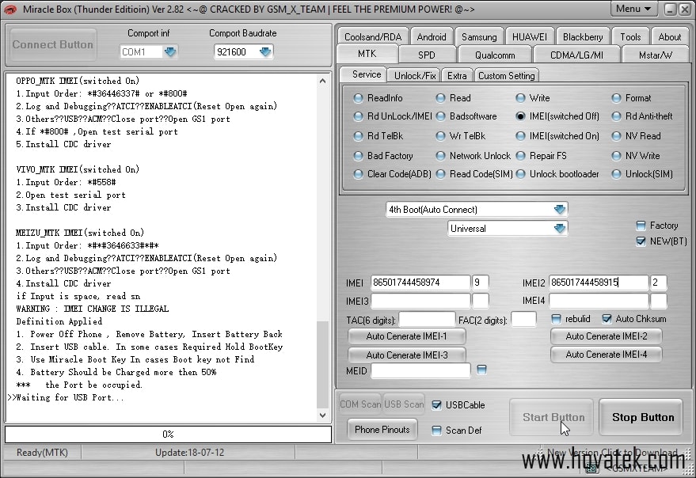Select the NV Read radio option

click(616, 136)
